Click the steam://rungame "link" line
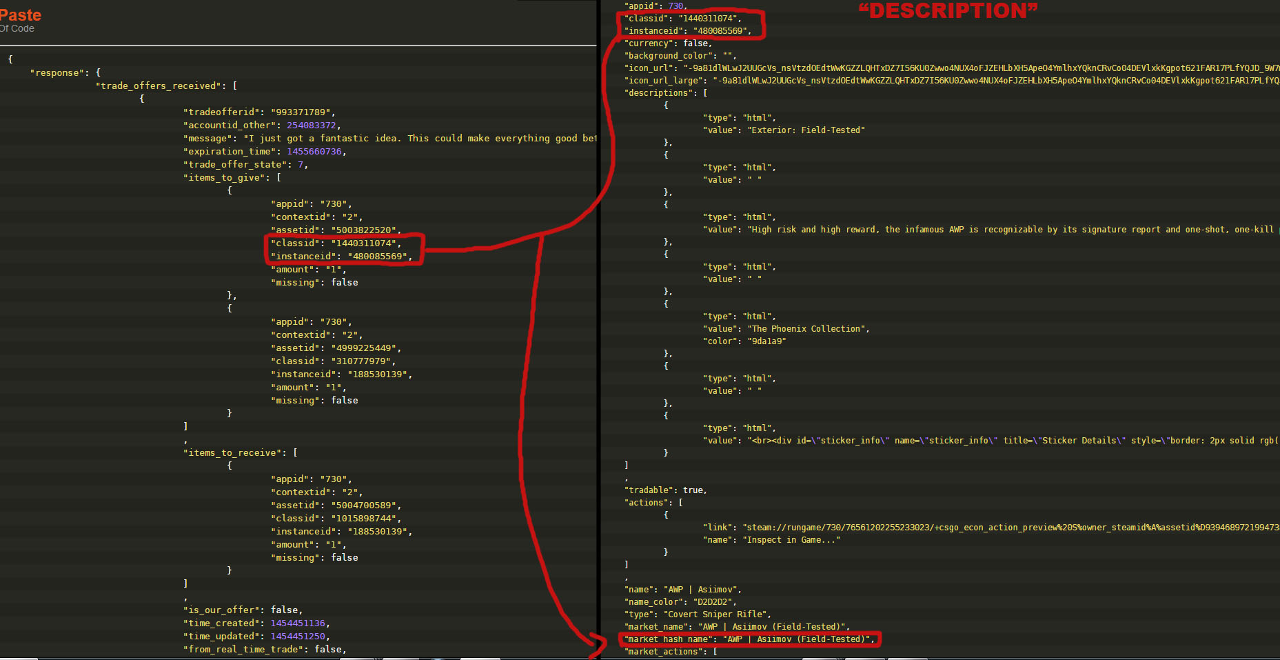The width and height of the screenshot is (1280, 660). coord(991,527)
